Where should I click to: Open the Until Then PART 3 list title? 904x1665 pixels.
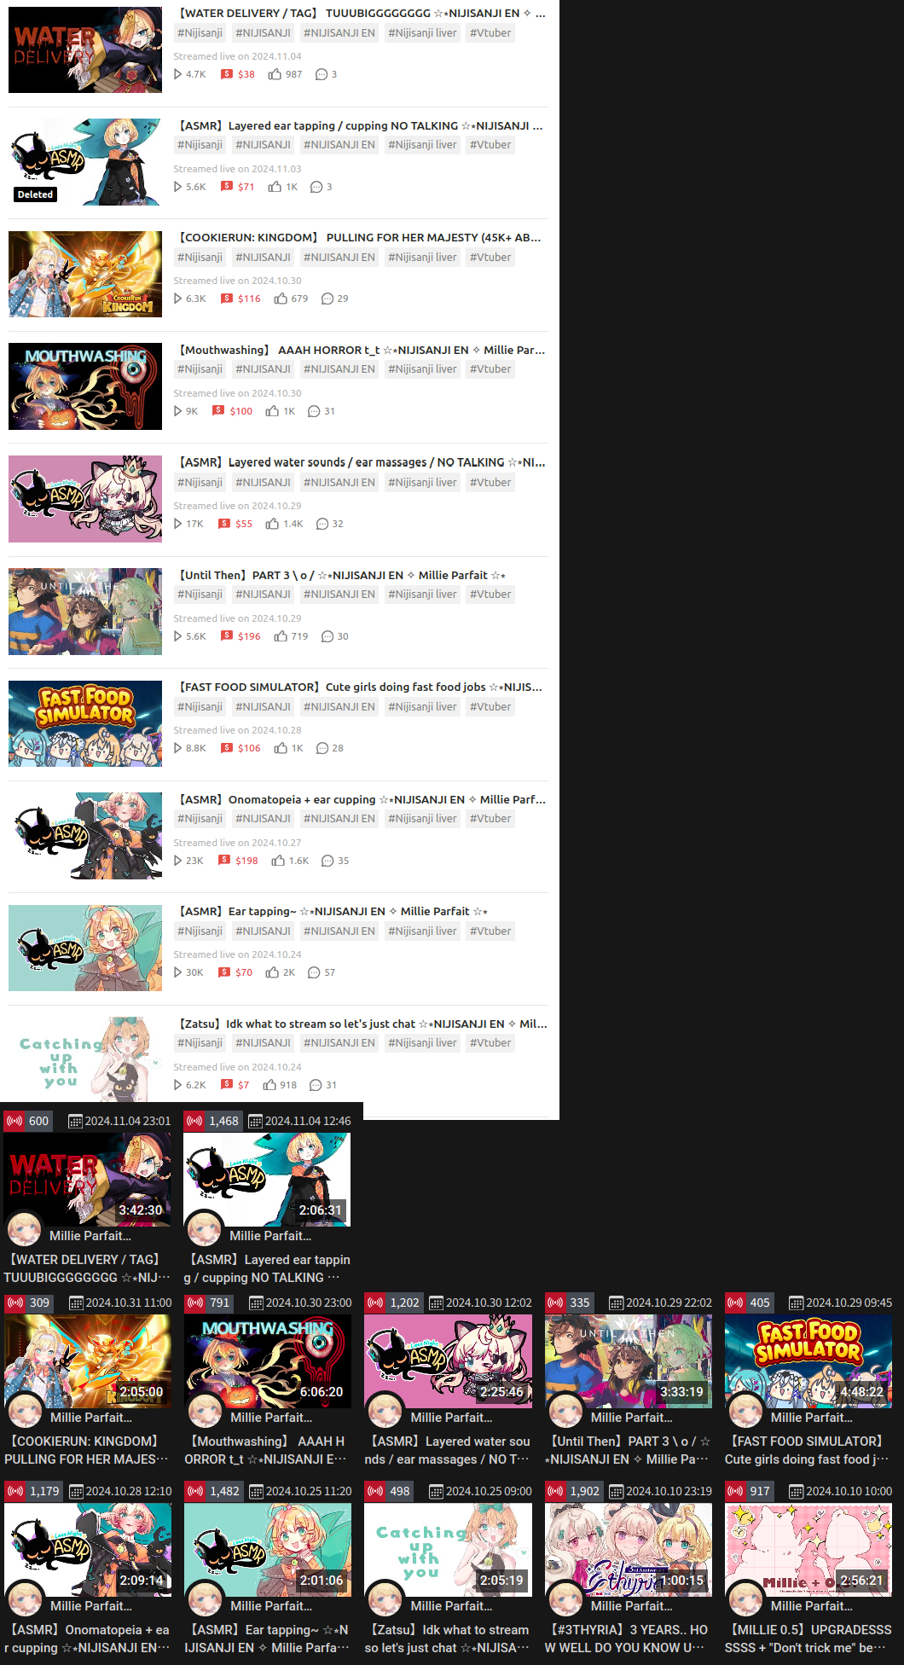pos(342,575)
